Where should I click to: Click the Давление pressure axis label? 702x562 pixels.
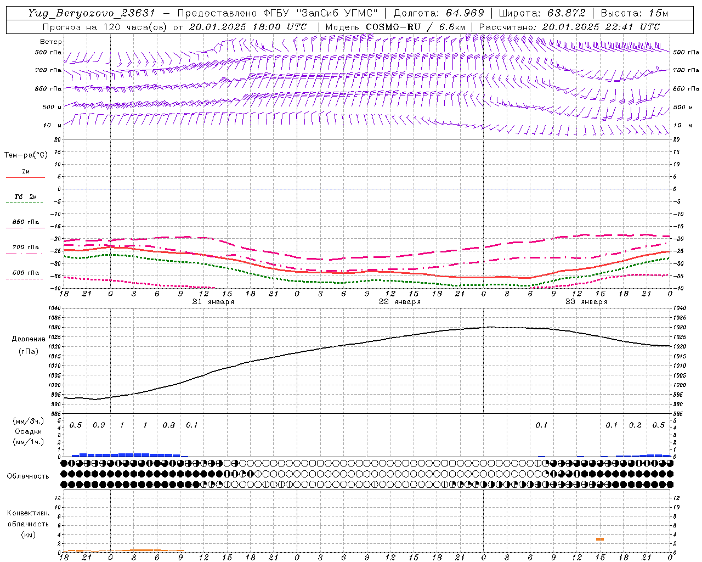coord(29,339)
